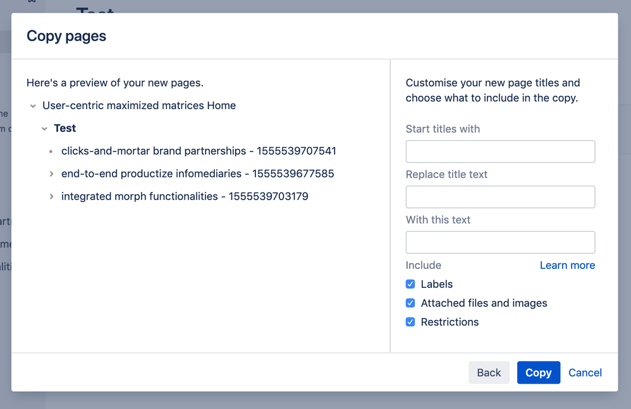Screen dimensions: 631x409
Task: Expand end-to-end productize infomediaries page
Action: [x=51, y=174]
